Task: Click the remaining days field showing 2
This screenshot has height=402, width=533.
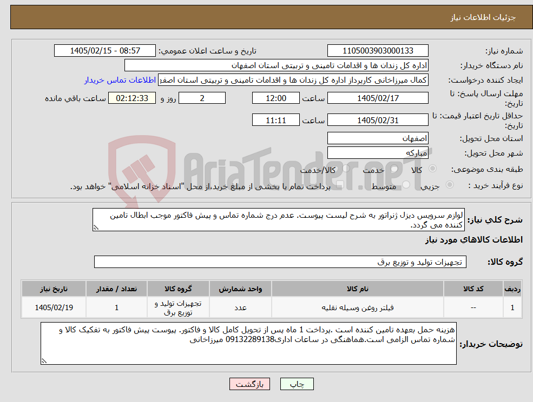Action: (x=202, y=98)
